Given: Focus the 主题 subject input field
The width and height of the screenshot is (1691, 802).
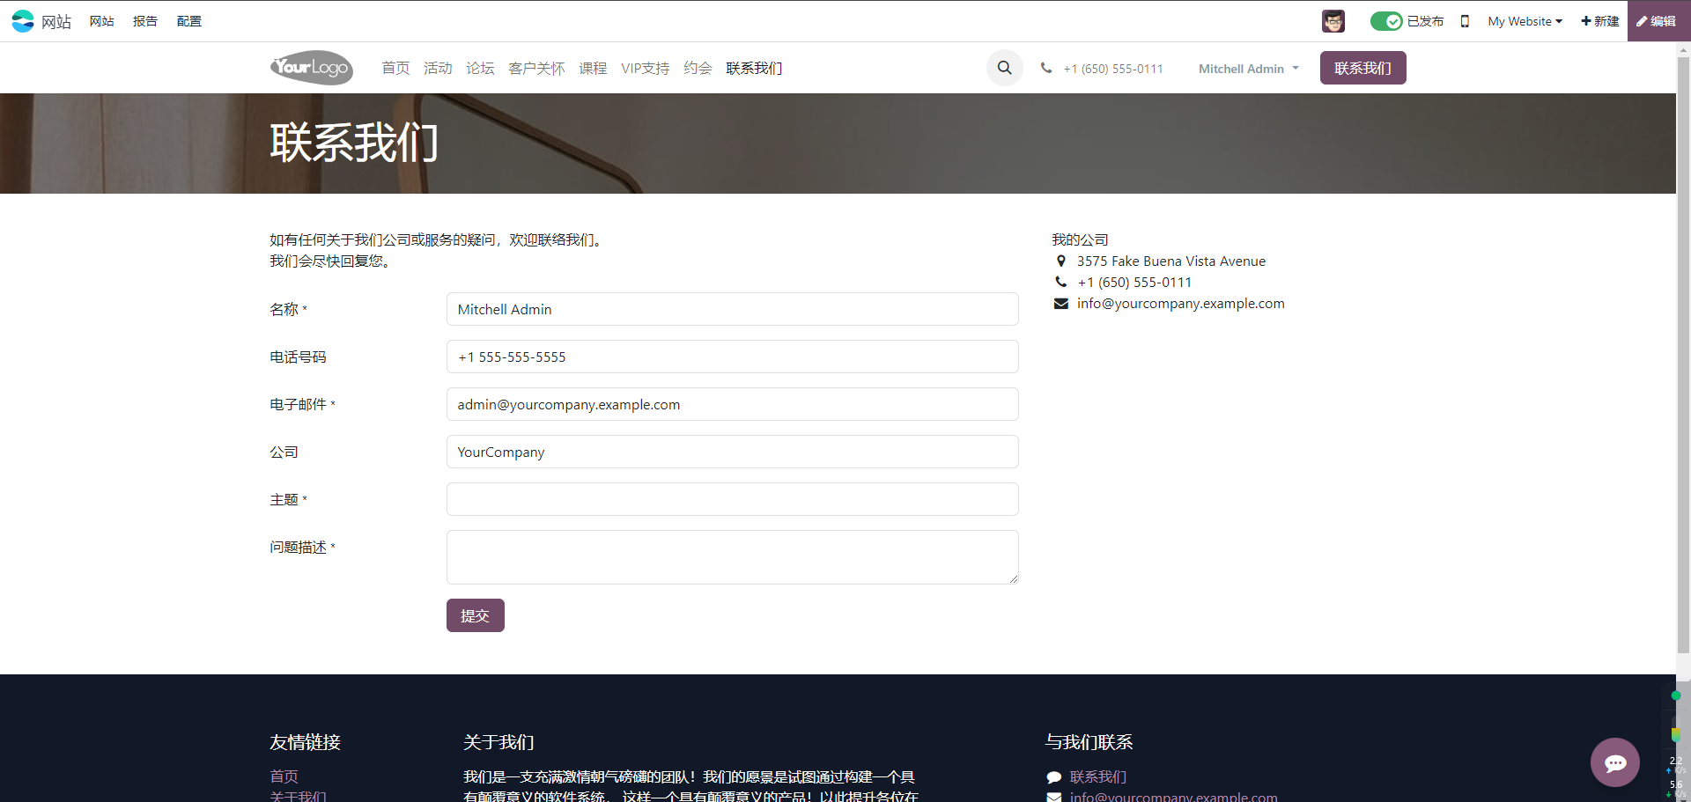Looking at the screenshot, I should click(x=732, y=499).
